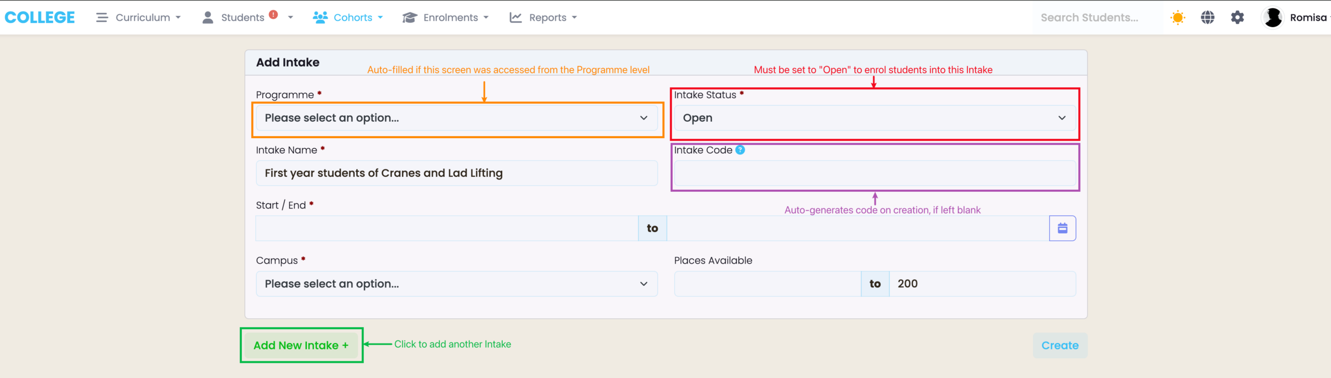Expand the Programme dropdown
Screen dimensions: 1331x378
click(456, 118)
